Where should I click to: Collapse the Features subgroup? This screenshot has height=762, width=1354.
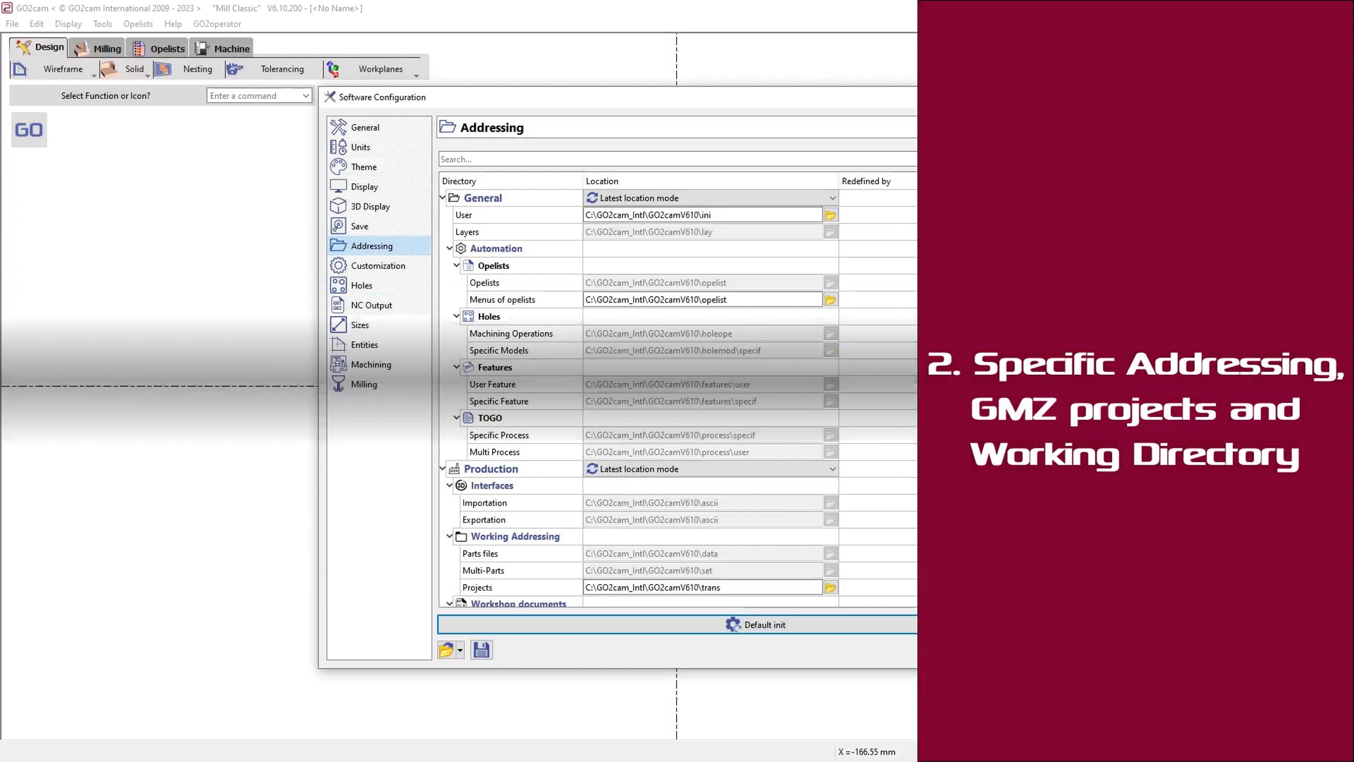[456, 367]
